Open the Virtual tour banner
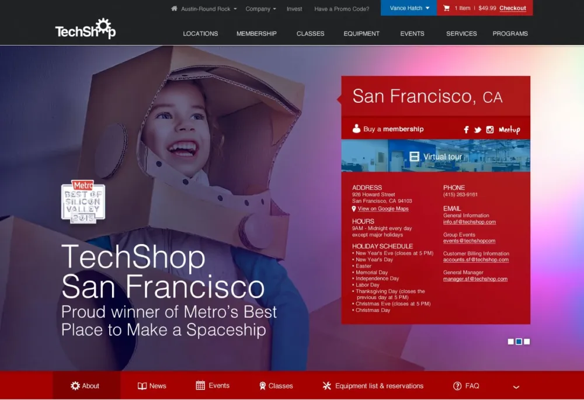 [x=436, y=156]
